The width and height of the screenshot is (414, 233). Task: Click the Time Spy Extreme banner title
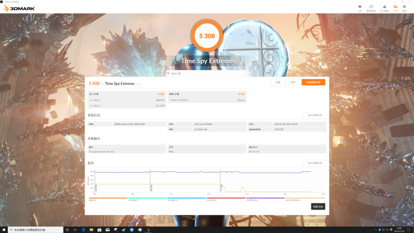point(207,61)
